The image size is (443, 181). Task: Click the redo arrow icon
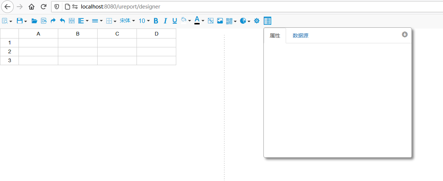(53, 21)
